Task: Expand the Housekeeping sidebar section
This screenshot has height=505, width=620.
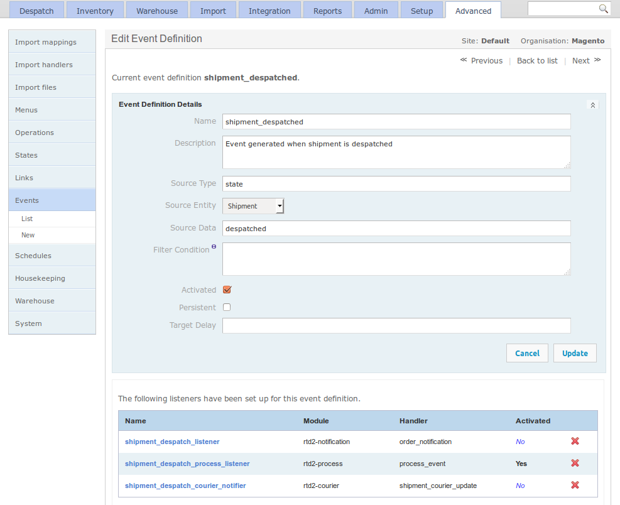Action: point(39,278)
